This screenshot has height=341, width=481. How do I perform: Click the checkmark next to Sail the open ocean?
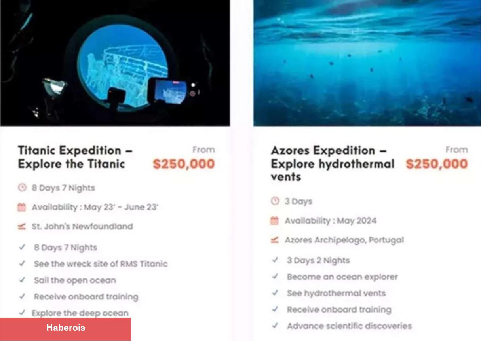(x=22, y=280)
